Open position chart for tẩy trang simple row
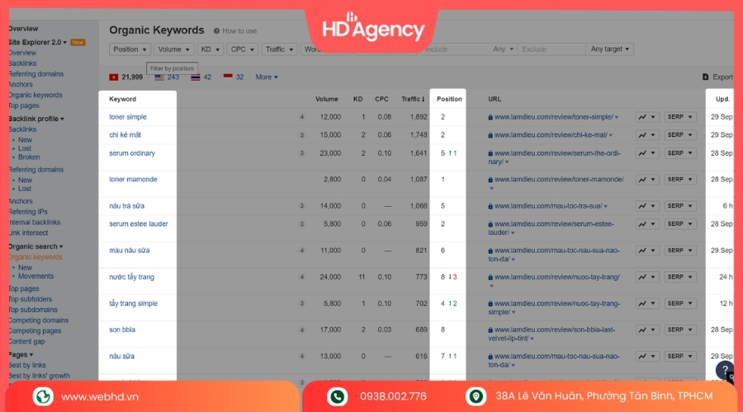 (x=646, y=304)
